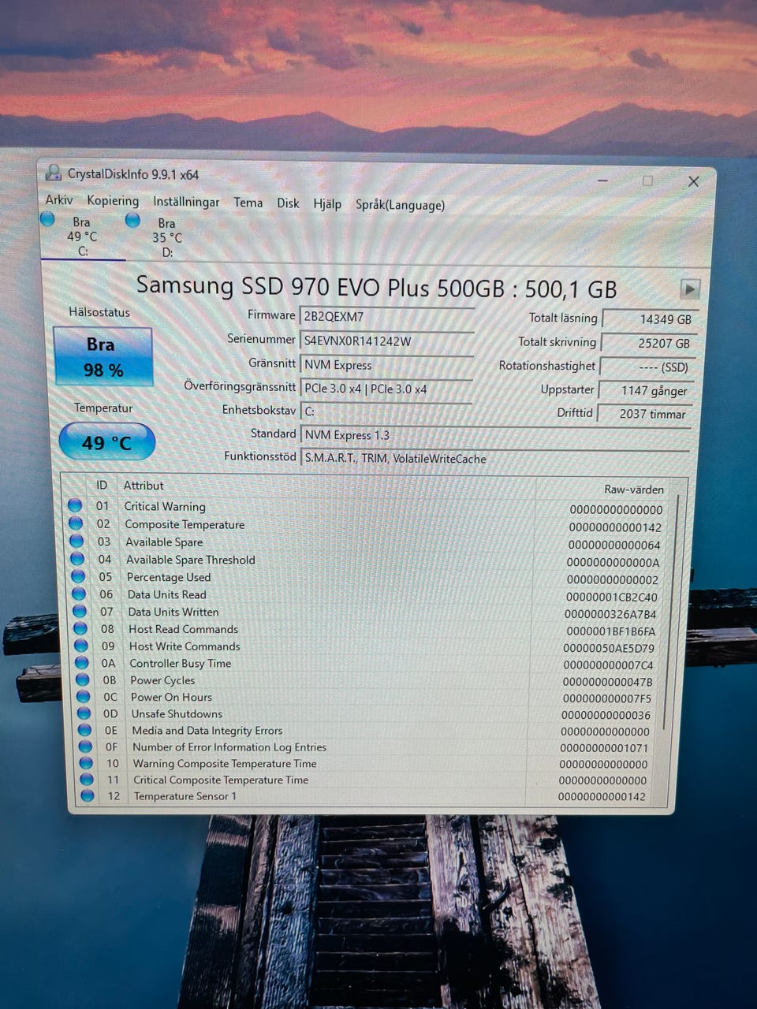Click the Firmware field 2B2QEXM7
Viewport: 757px width, 1009px height.
(x=387, y=317)
